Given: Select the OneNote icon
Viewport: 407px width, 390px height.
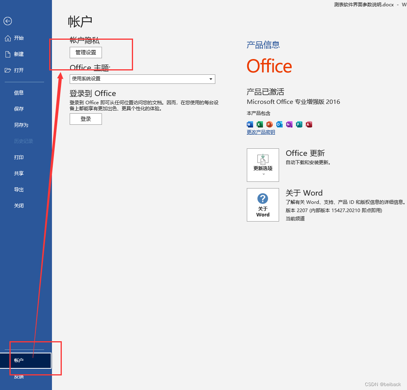Looking at the screenshot, I should [289, 124].
